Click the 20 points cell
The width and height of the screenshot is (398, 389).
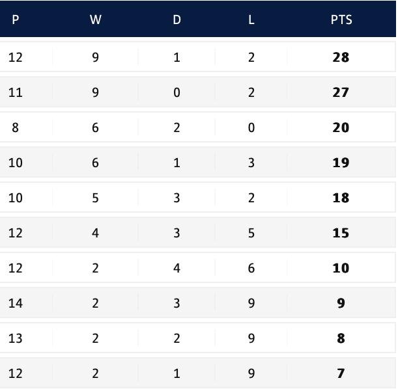[341, 127]
